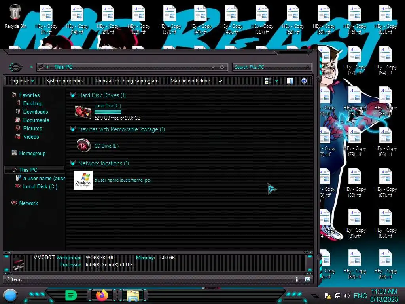This screenshot has height=304, width=405.
Task: Open the address bar history dropdown
Action: 213,67
